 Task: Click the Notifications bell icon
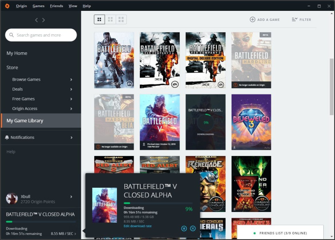coord(7,138)
